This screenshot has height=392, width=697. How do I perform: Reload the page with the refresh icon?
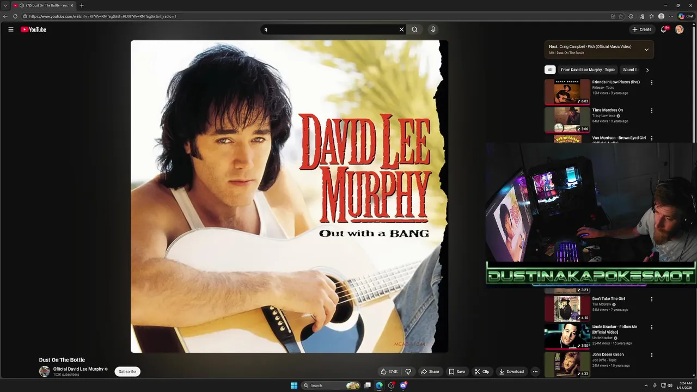tap(15, 16)
